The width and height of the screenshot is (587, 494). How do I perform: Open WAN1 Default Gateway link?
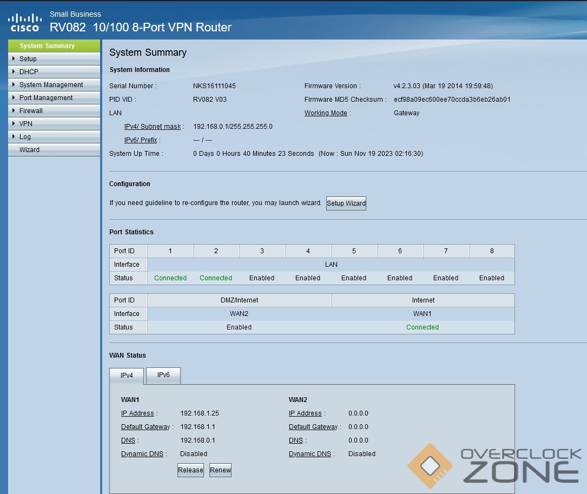pyautogui.click(x=145, y=426)
